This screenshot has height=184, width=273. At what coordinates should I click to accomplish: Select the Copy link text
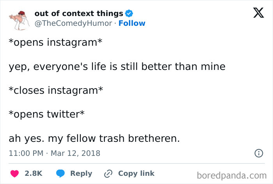pyautogui.click(x=136, y=173)
